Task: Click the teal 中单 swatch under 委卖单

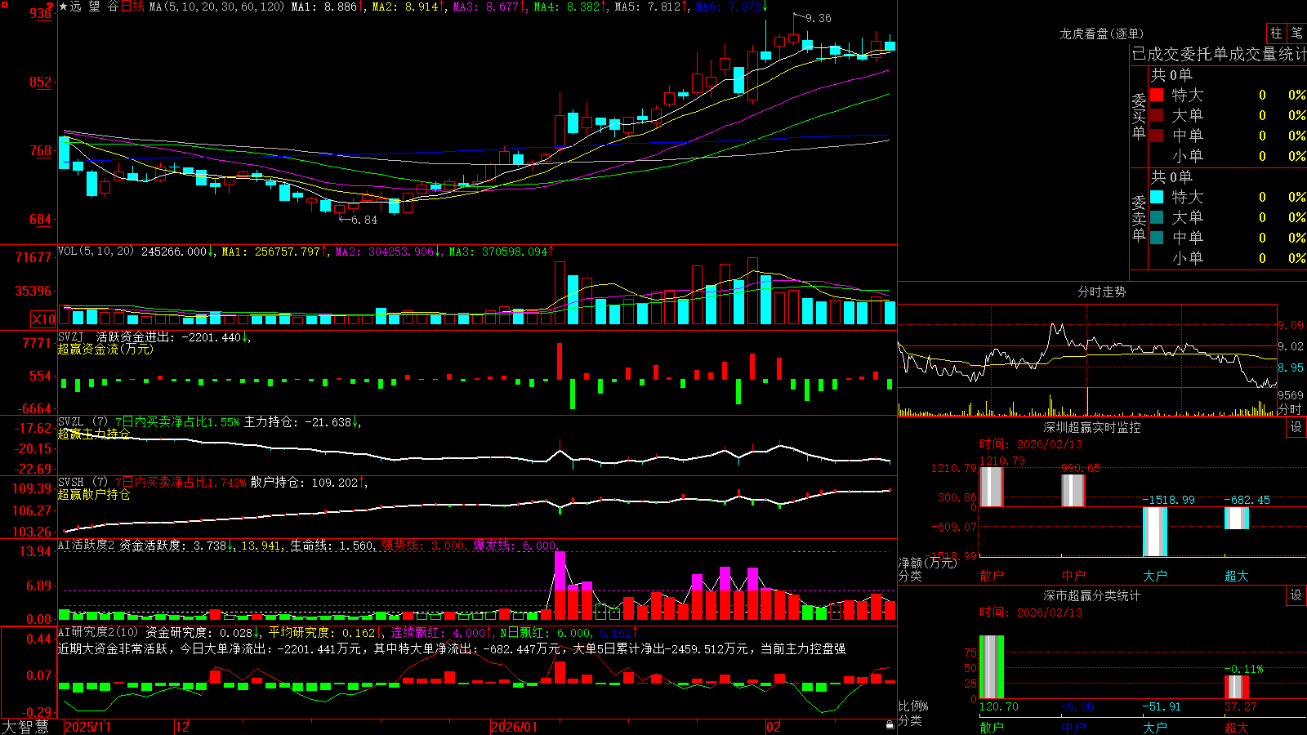Action: (1157, 238)
